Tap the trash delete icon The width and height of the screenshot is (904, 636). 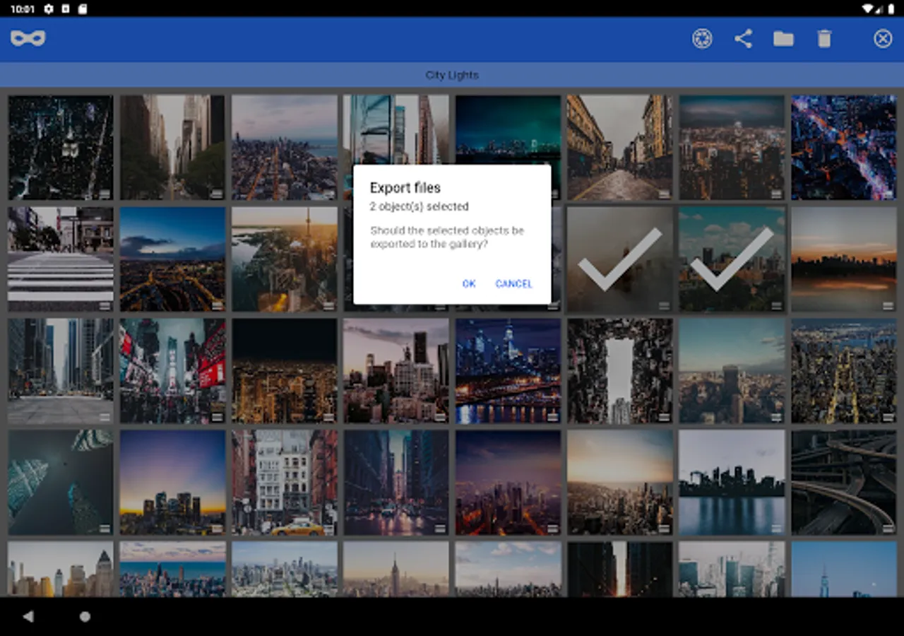(824, 38)
